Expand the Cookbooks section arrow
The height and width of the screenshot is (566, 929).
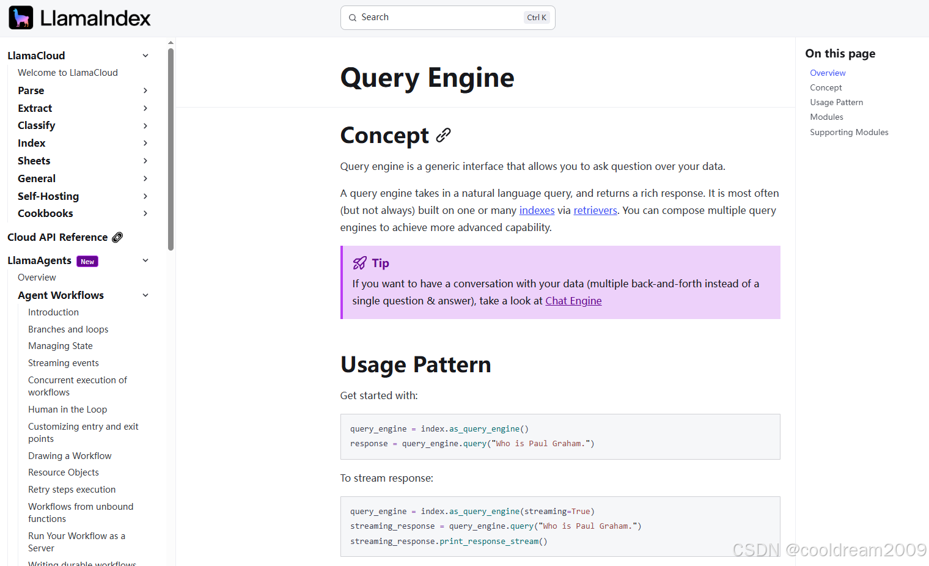[145, 213]
